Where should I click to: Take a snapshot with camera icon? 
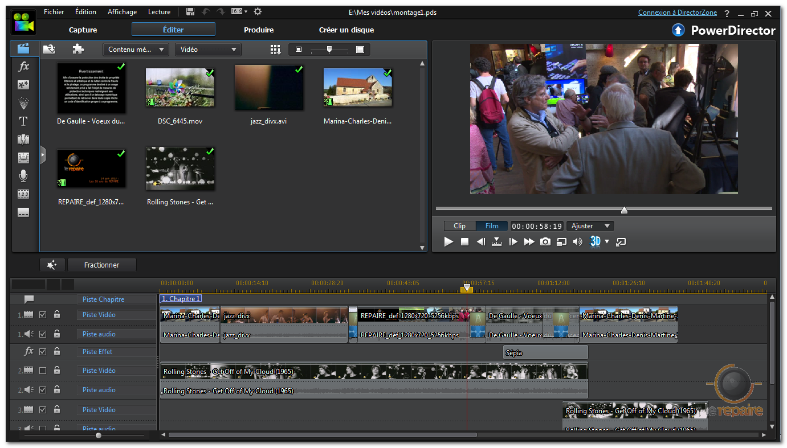(x=545, y=242)
